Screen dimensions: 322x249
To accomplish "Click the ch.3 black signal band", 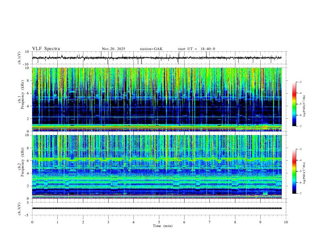I will (x=157, y=208).
